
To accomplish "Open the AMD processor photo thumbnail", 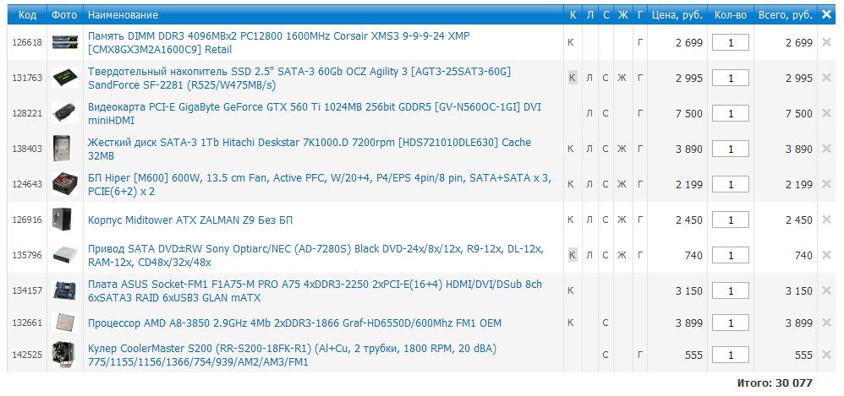I will 64,323.
